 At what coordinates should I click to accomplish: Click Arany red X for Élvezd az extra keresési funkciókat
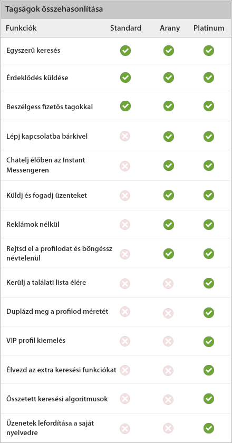pyautogui.click(x=168, y=370)
